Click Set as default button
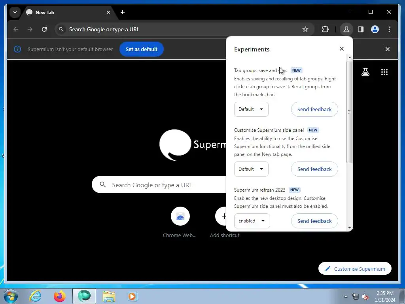Screen dimensions: 405x304 [x=141, y=49]
